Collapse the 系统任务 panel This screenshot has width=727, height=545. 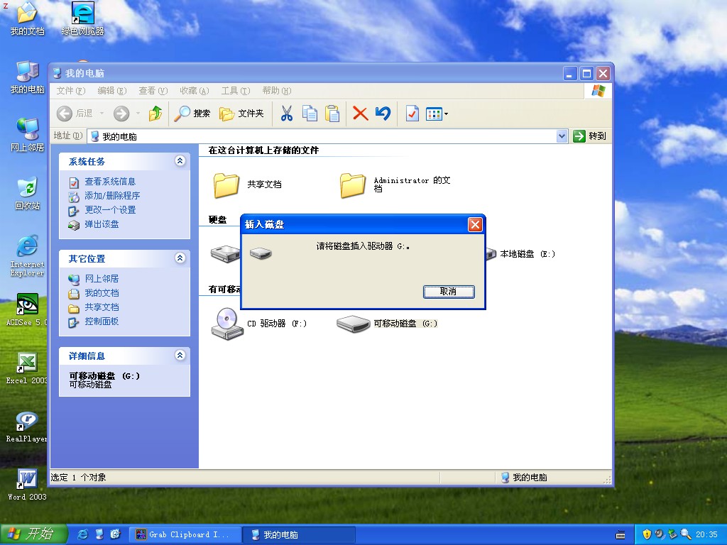[x=180, y=161]
